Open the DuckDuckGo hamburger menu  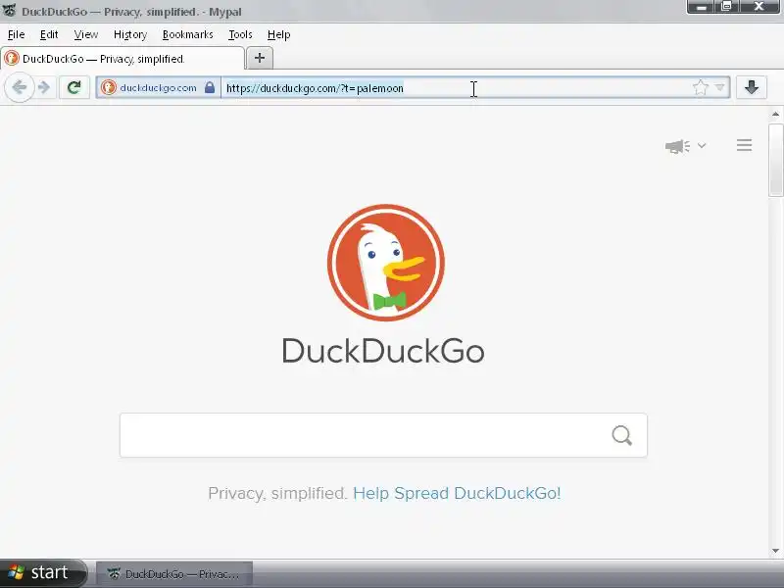pos(744,145)
